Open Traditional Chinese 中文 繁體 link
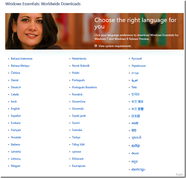Viewport: 186px width, 178px height. (137, 109)
